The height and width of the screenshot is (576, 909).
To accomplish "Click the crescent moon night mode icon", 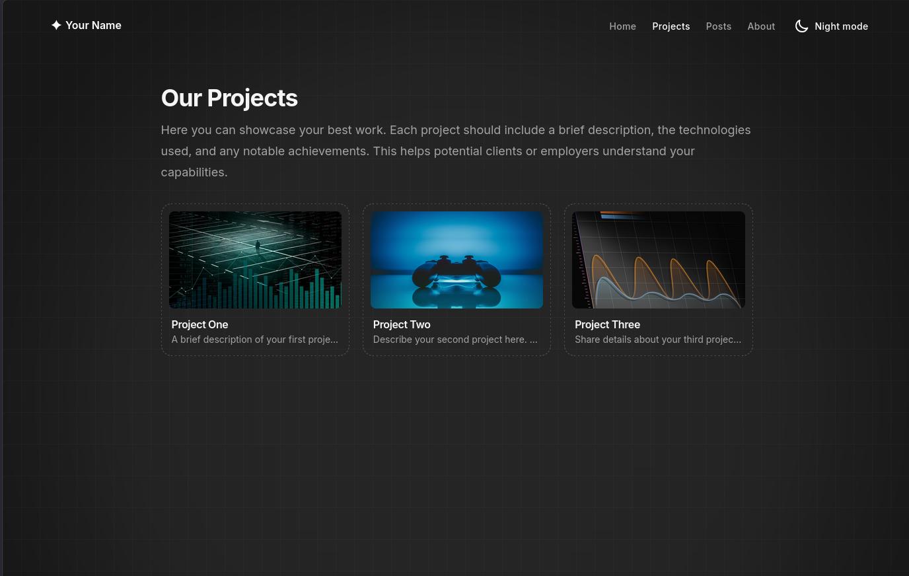I will click(801, 26).
